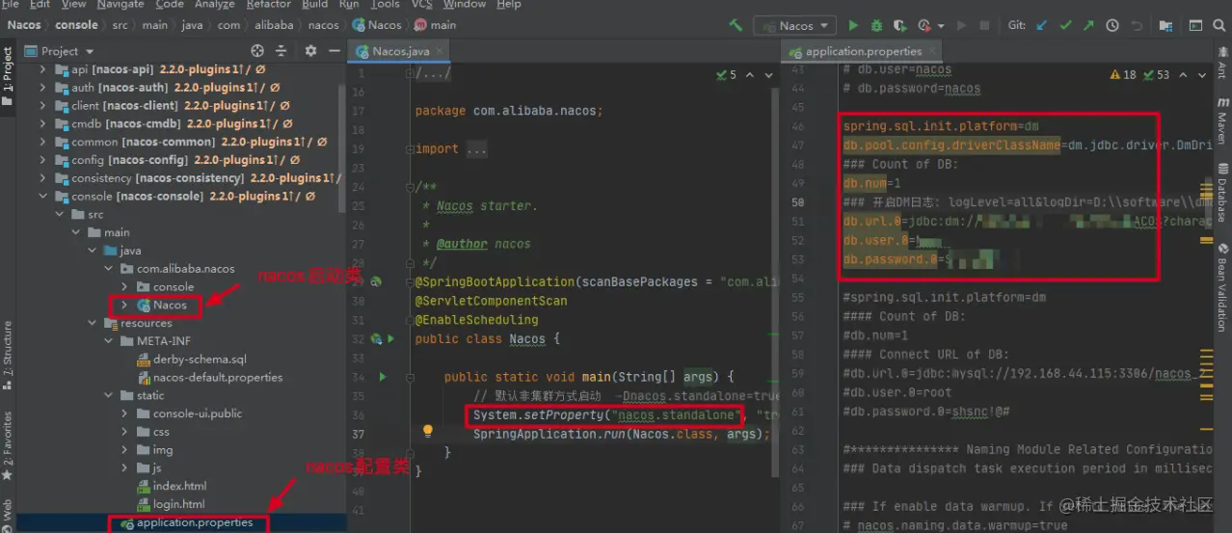Expand the api [nacos-api] module

(42, 69)
